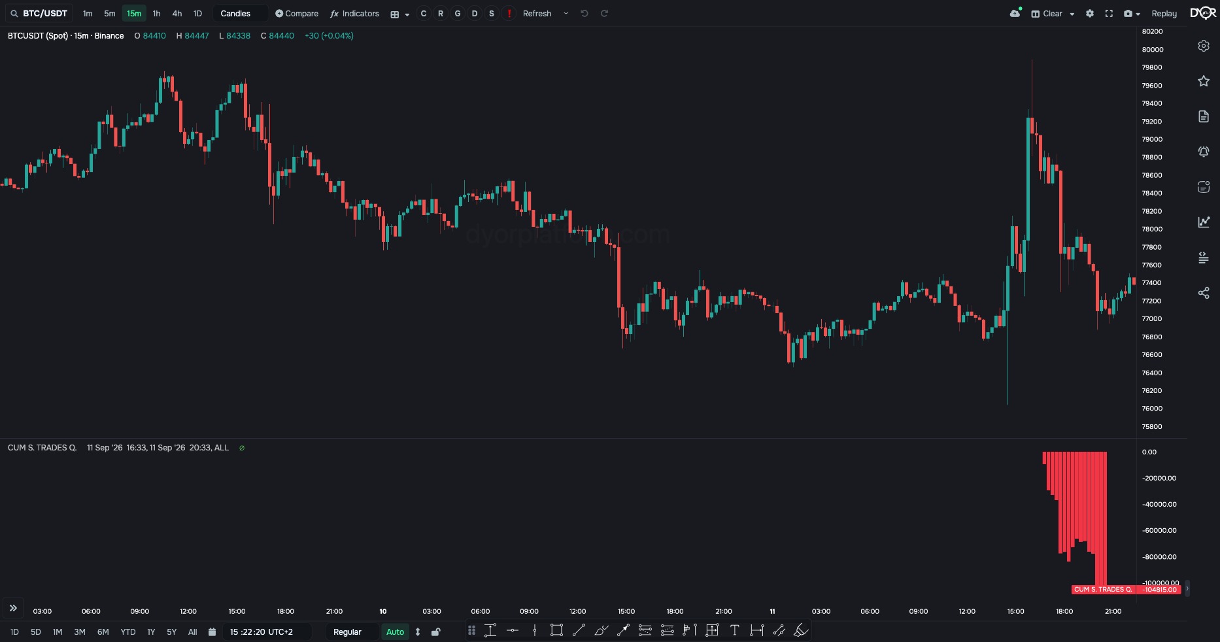Select the text annotation tool

[734, 630]
